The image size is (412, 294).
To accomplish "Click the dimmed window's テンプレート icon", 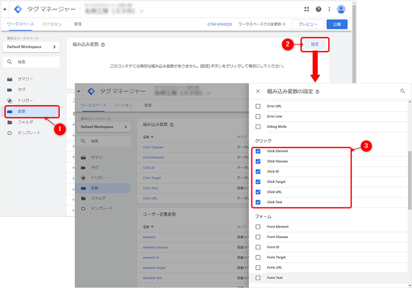I will coord(83,208).
